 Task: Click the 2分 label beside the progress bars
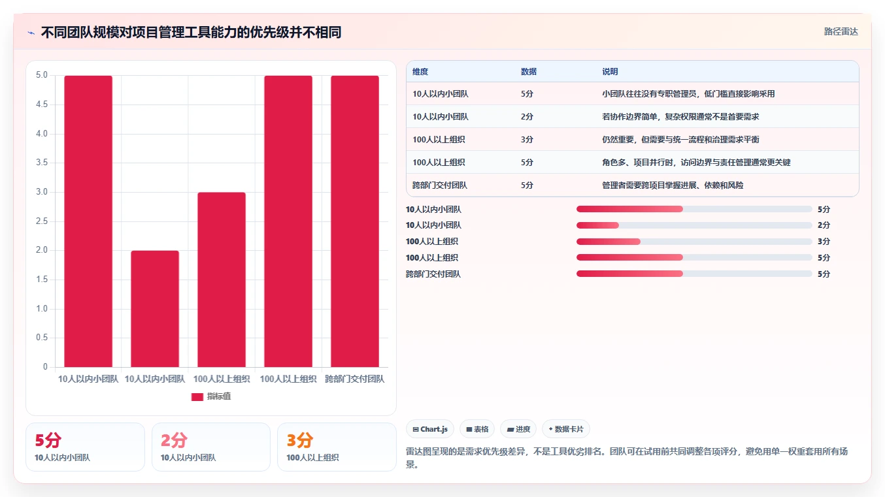coord(824,225)
